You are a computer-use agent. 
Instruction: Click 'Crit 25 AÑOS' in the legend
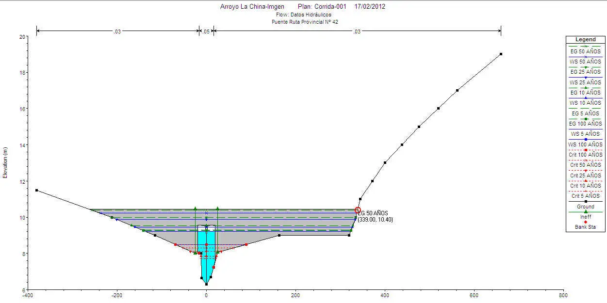(x=585, y=175)
